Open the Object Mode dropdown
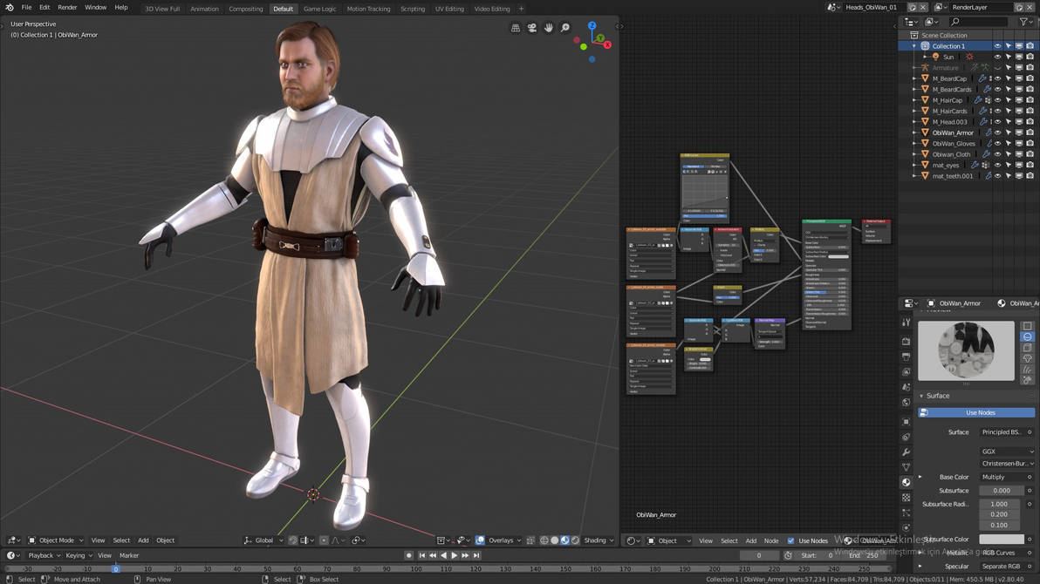The height and width of the screenshot is (584, 1040). [56, 540]
